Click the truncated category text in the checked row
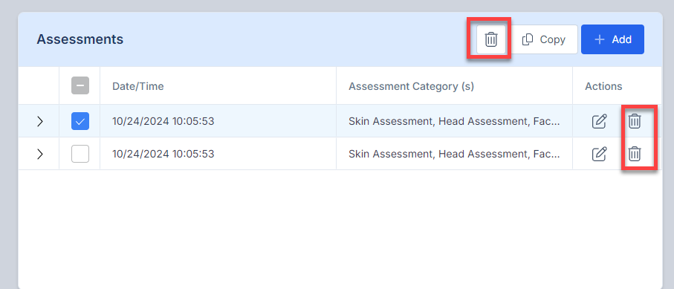The height and width of the screenshot is (289, 674). click(x=454, y=121)
